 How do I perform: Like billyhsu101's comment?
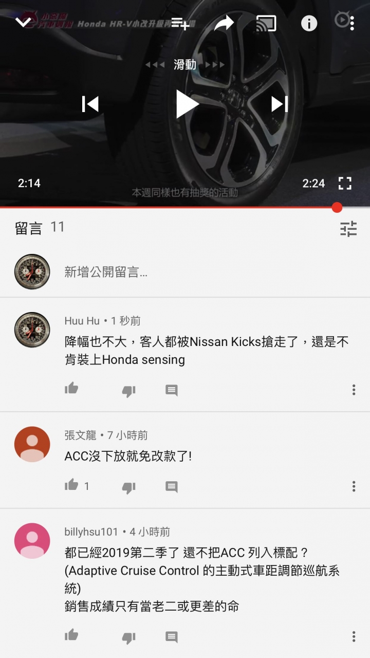tap(71, 635)
